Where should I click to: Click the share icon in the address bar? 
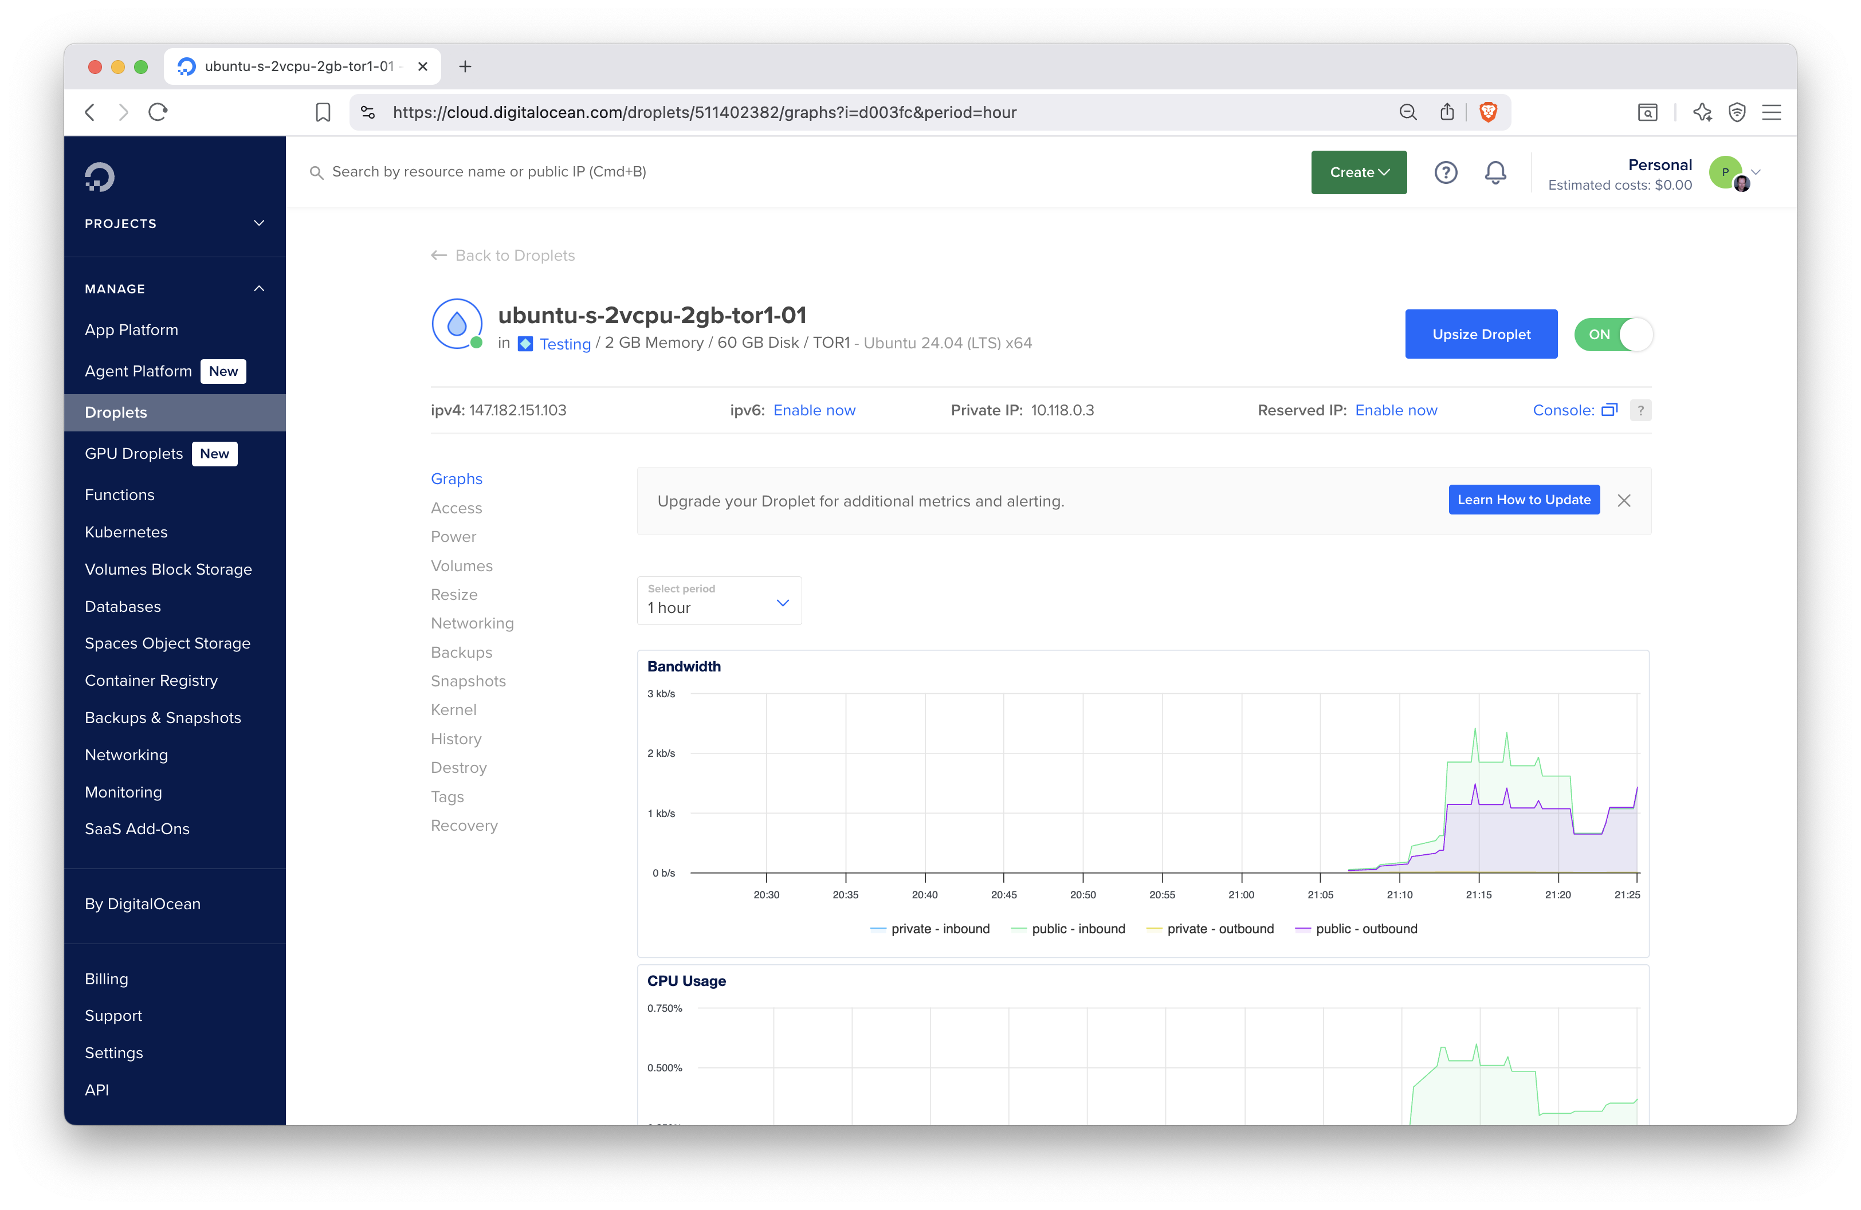pos(1447,112)
